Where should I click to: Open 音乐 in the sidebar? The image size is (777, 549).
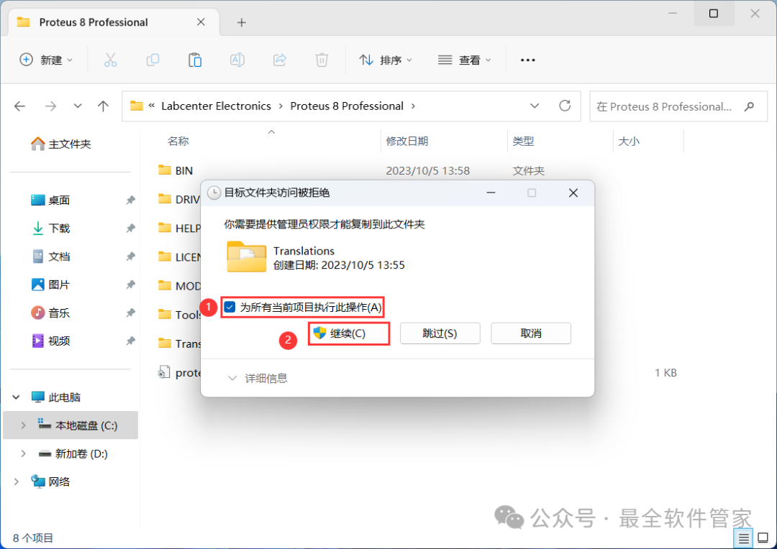tap(50, 313)
